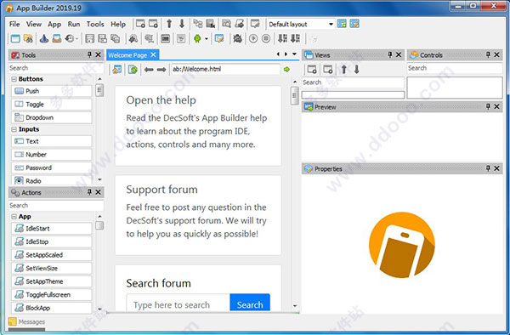510x335 pixels.
Task: Toggle the pin on Controls panel
Action: (488, 55)
